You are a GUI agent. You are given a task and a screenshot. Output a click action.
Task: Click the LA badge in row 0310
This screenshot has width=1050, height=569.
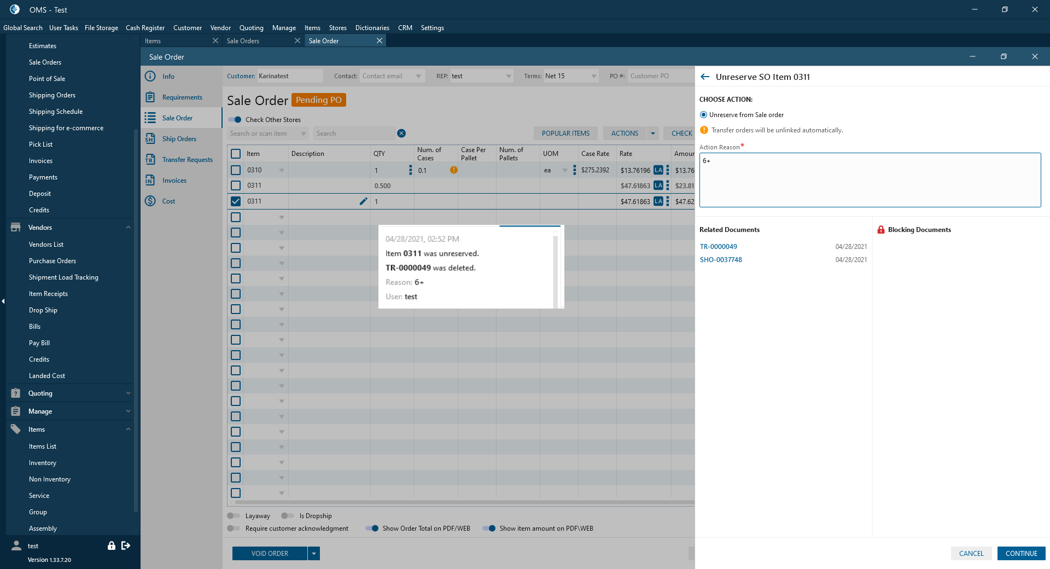click(x=658, y=170)
